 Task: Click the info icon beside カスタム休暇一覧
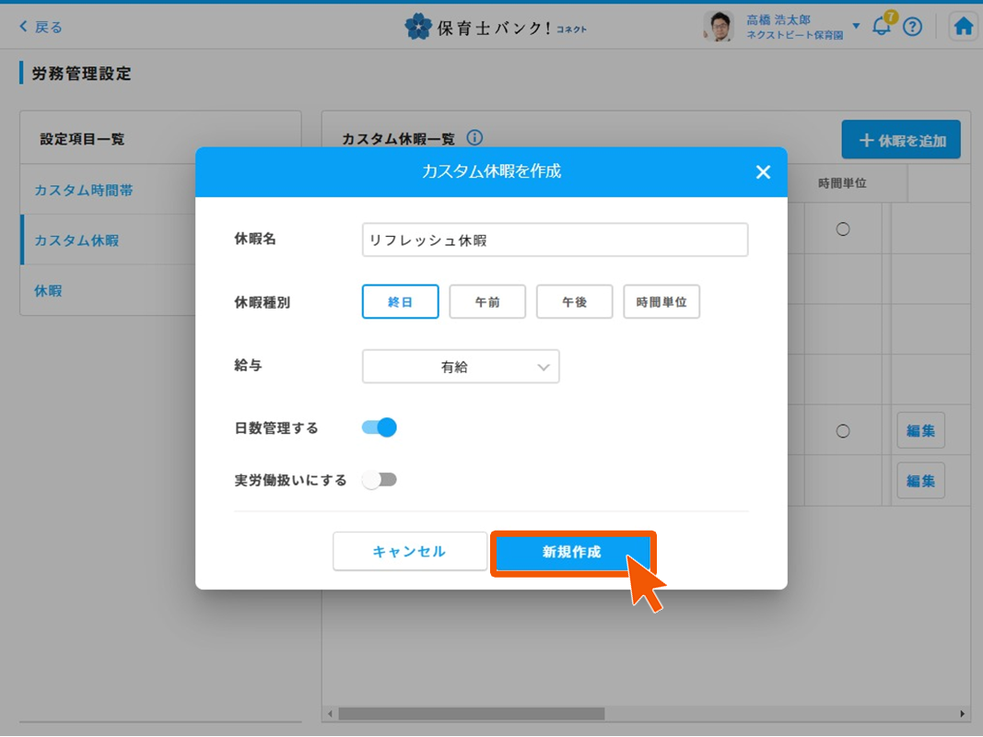[x=474, y=138]
